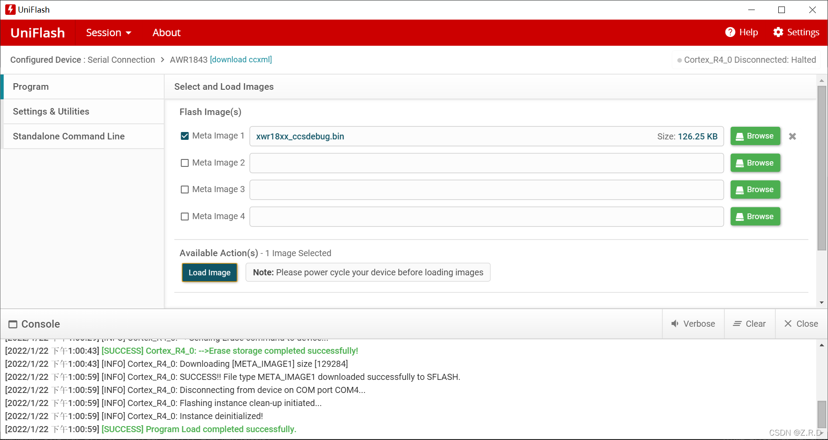Screen dimensions: 828x440
Task: Click the main panel vertical scrollbar
Action: click(x=822, y=168)
